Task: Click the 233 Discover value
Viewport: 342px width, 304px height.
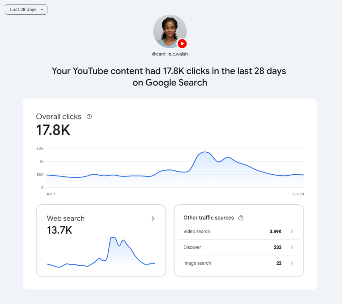Action: pyautogui.click(x=278, y=247)
